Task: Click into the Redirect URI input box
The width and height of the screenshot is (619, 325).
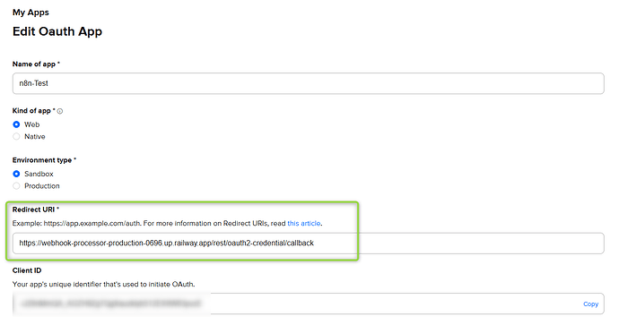Action: (x=309, y=243)
